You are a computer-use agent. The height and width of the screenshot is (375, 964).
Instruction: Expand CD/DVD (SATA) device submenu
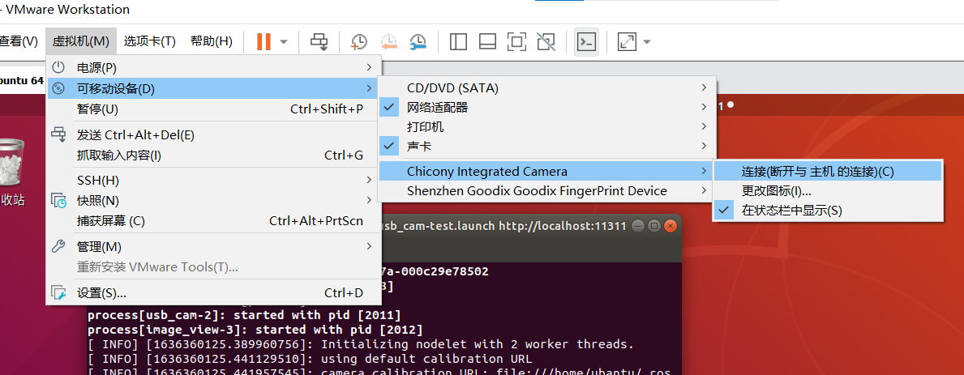coord(546,87)
